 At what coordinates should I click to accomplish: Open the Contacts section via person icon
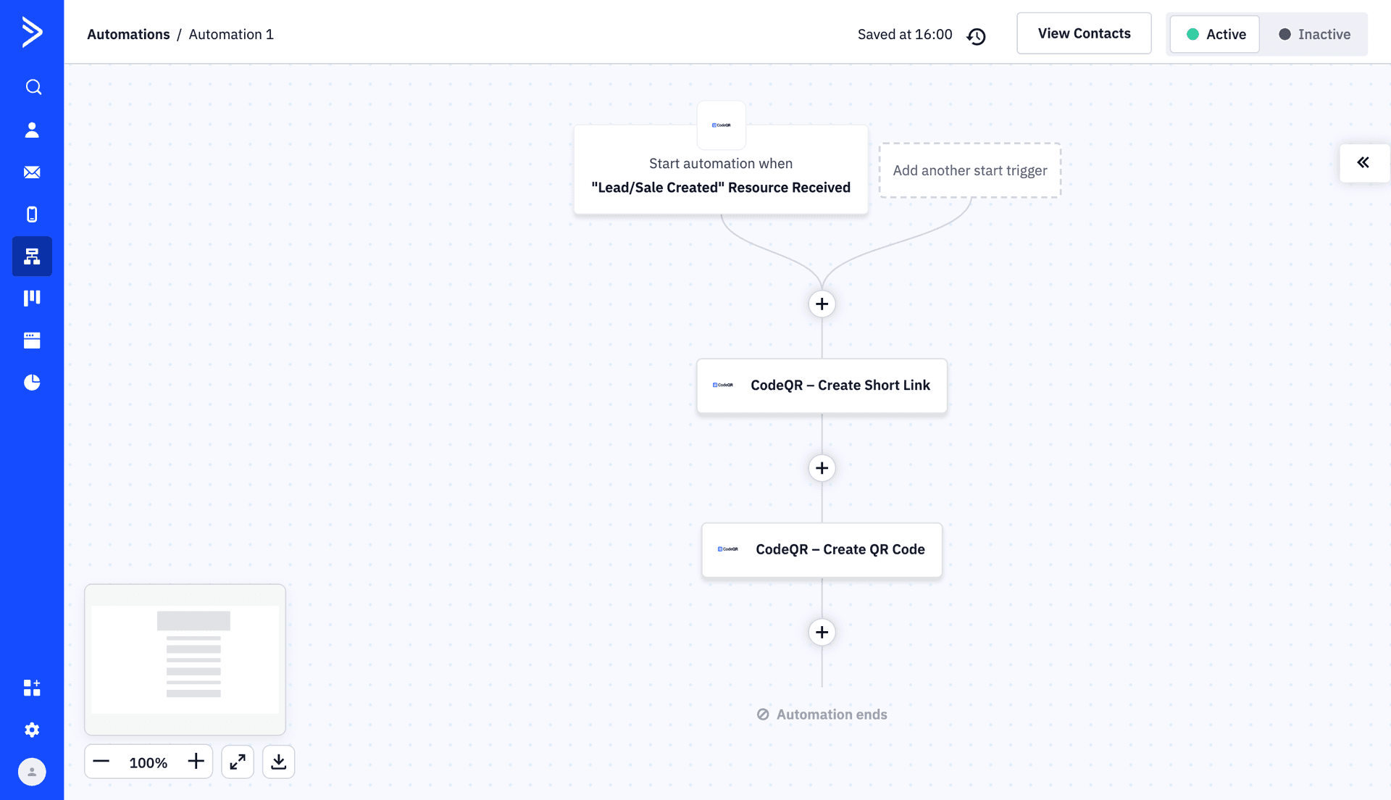(32, 130)
